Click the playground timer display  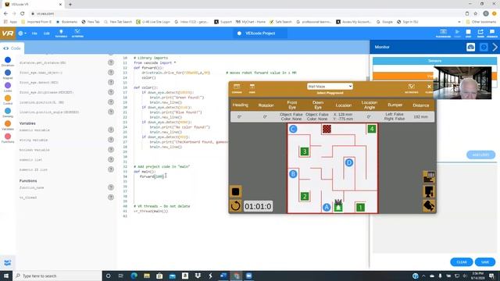258,206
